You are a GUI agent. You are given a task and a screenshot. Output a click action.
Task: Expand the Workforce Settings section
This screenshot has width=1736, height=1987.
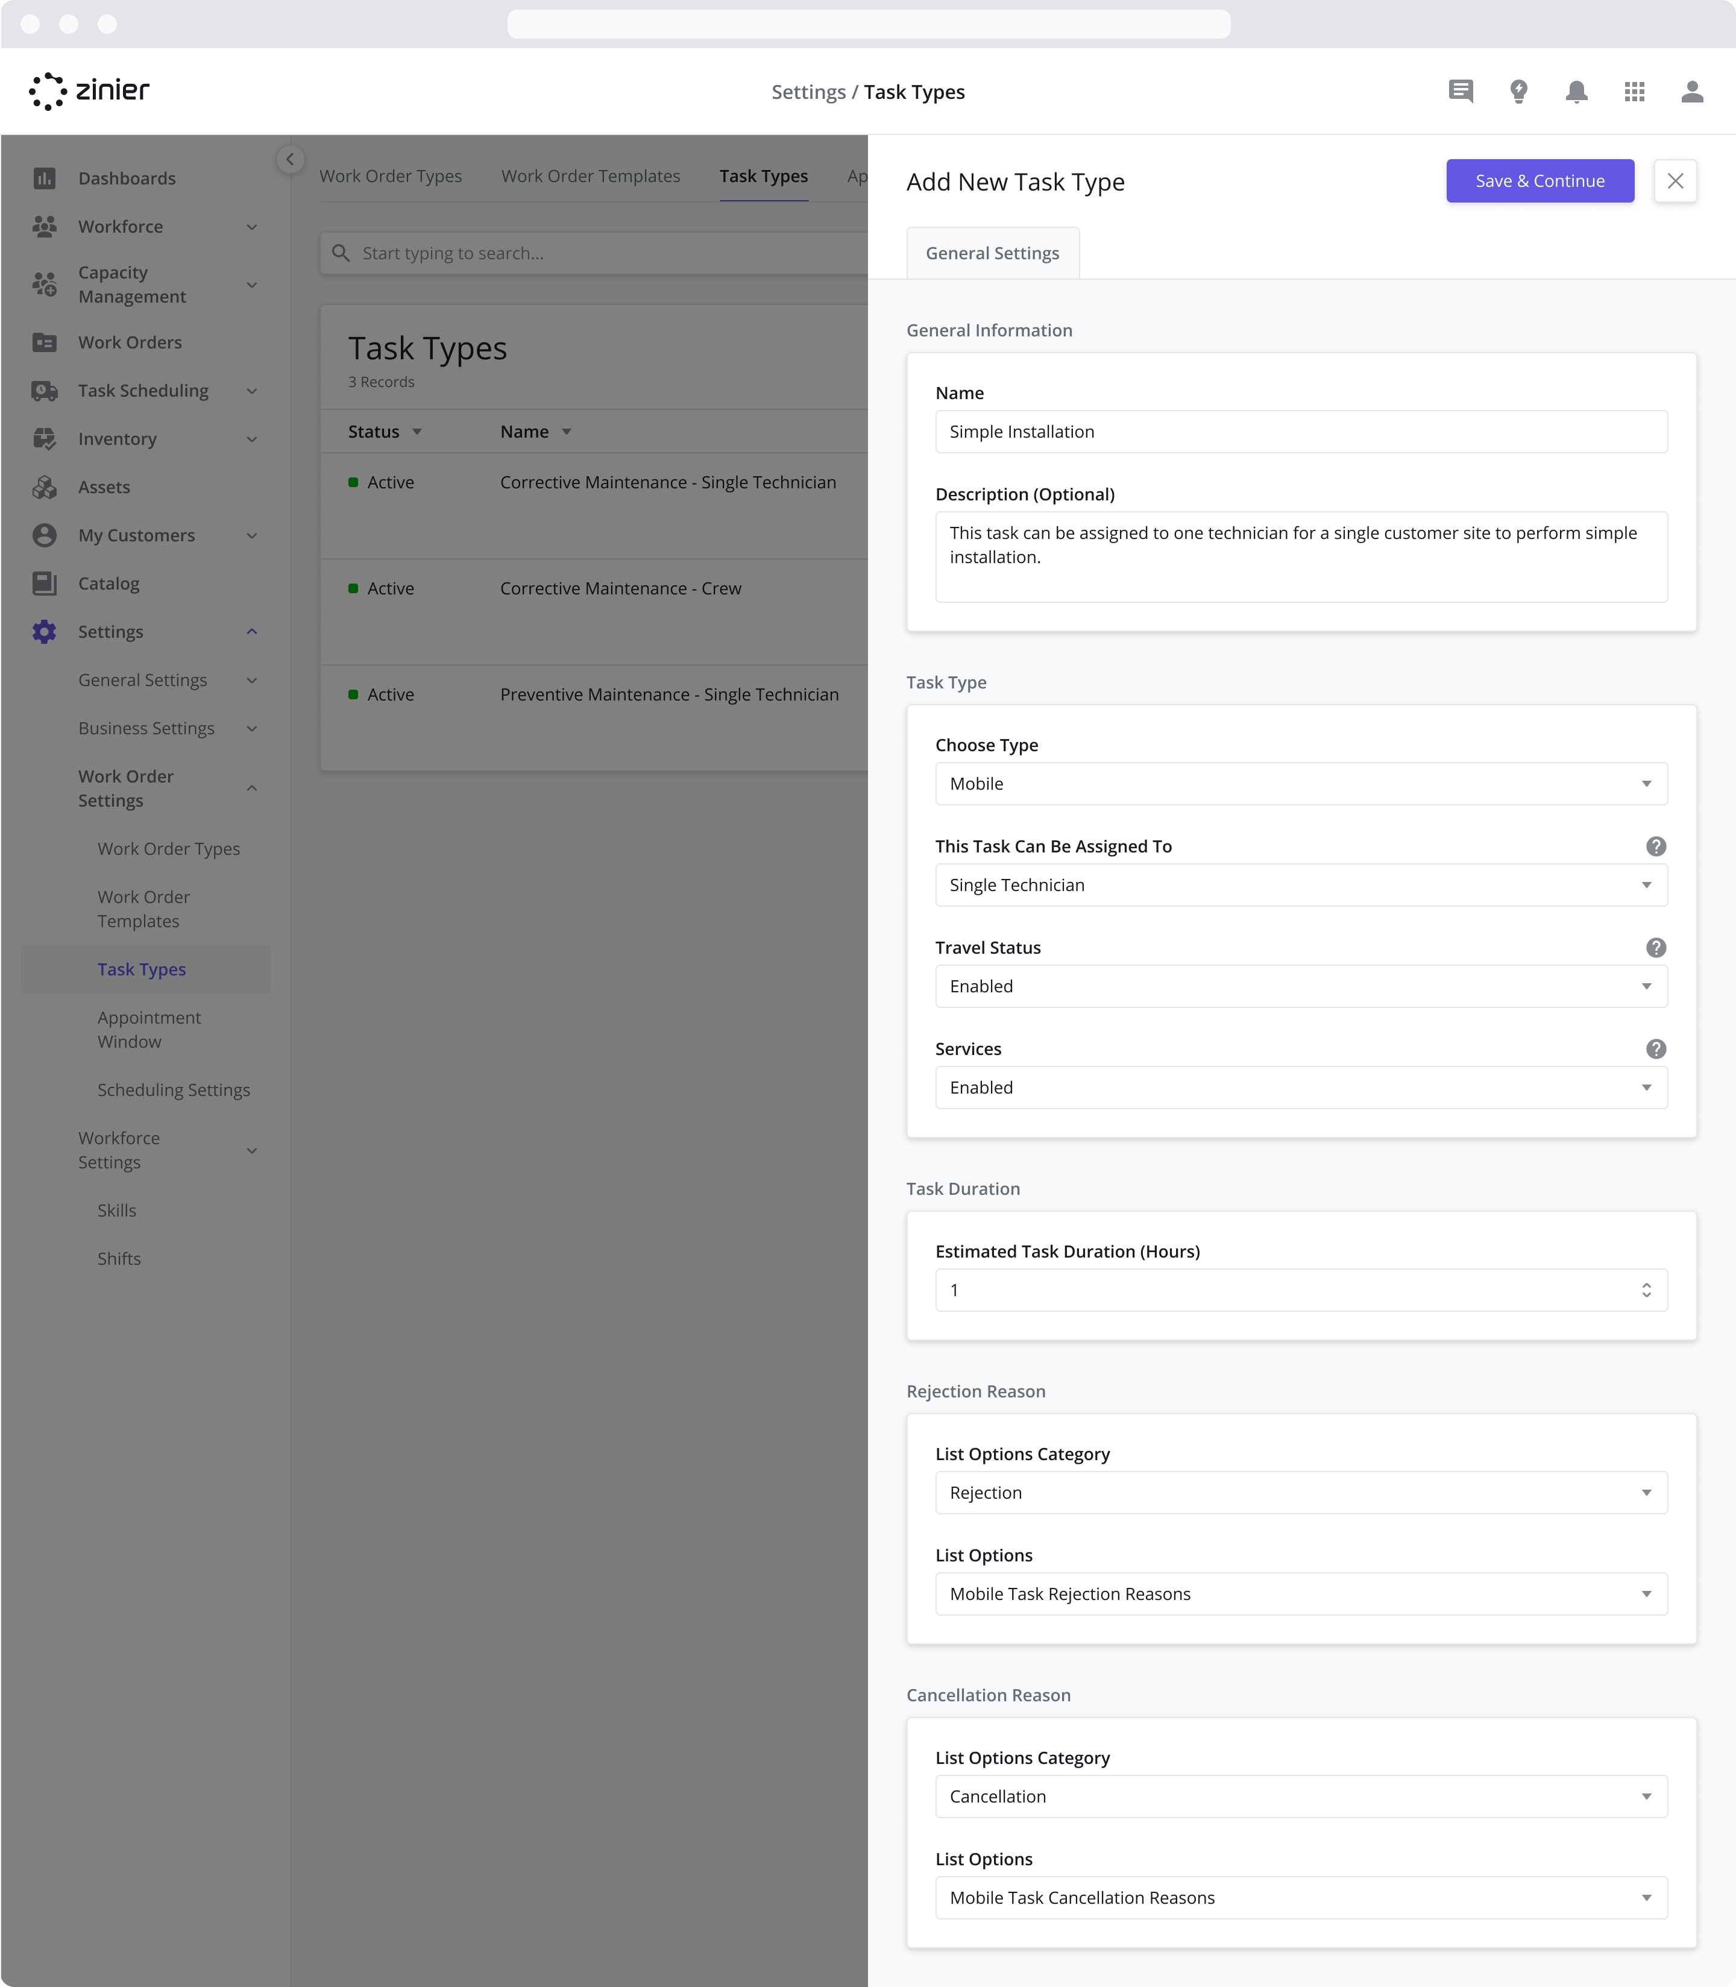tap(252, 1150)
